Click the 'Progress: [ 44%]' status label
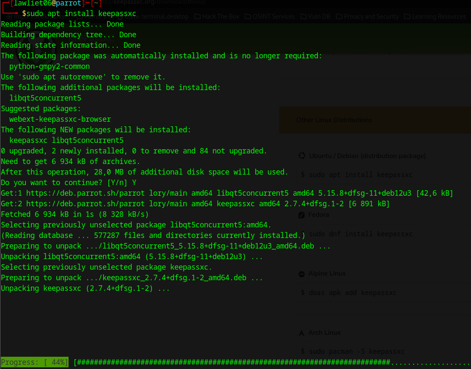This screenshot has width=471, height=369. pyautogui.click(x=35, y=362)
